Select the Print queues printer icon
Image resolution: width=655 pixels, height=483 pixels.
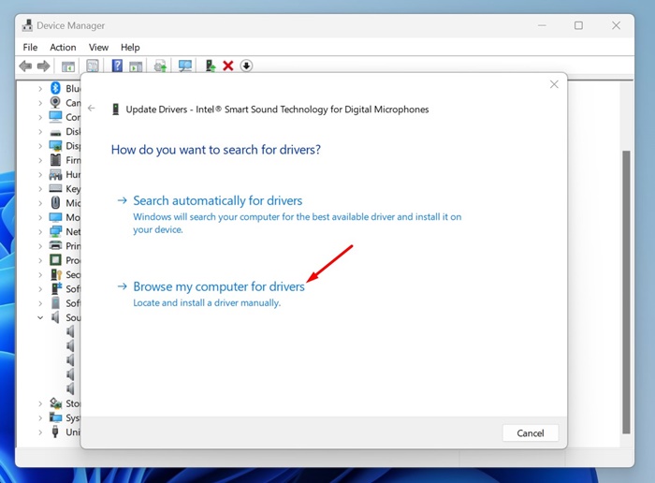pos(55,245)
